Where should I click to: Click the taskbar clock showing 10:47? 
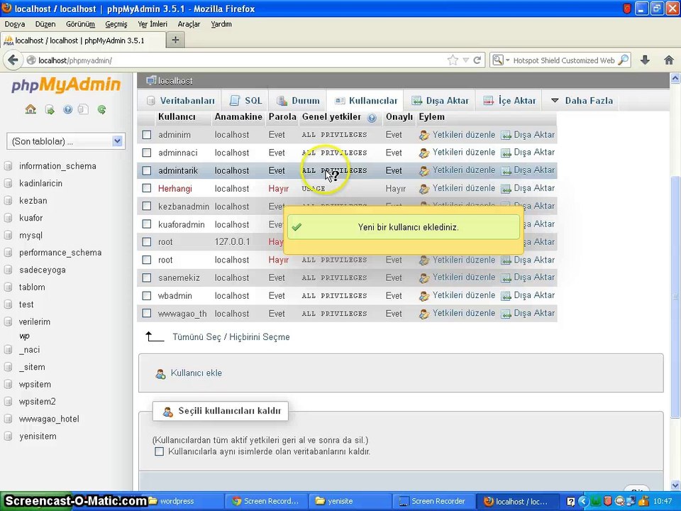click(x=662, y=501)
